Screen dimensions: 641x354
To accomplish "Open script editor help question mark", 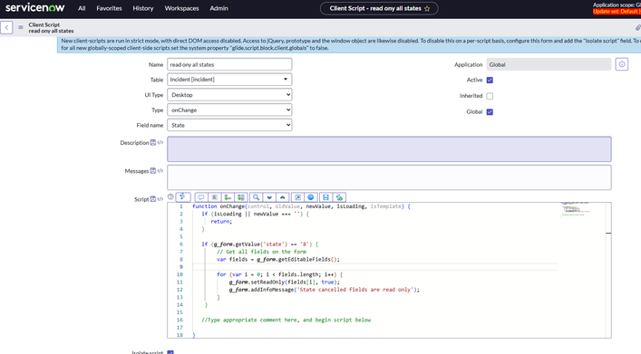I will pyautogui.click(x=170, y=196).
